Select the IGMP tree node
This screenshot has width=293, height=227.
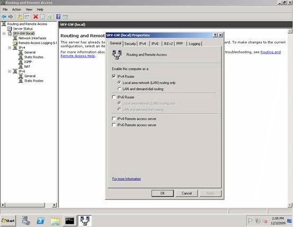(28, 62)
